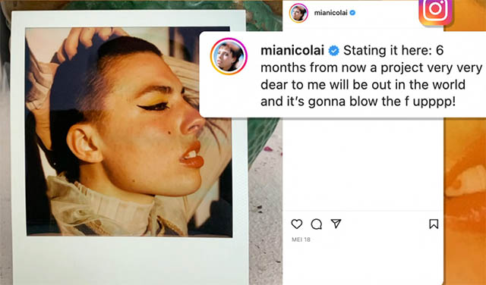
Task: Click the verified badge in the caption
Action: tap(334, 51)
